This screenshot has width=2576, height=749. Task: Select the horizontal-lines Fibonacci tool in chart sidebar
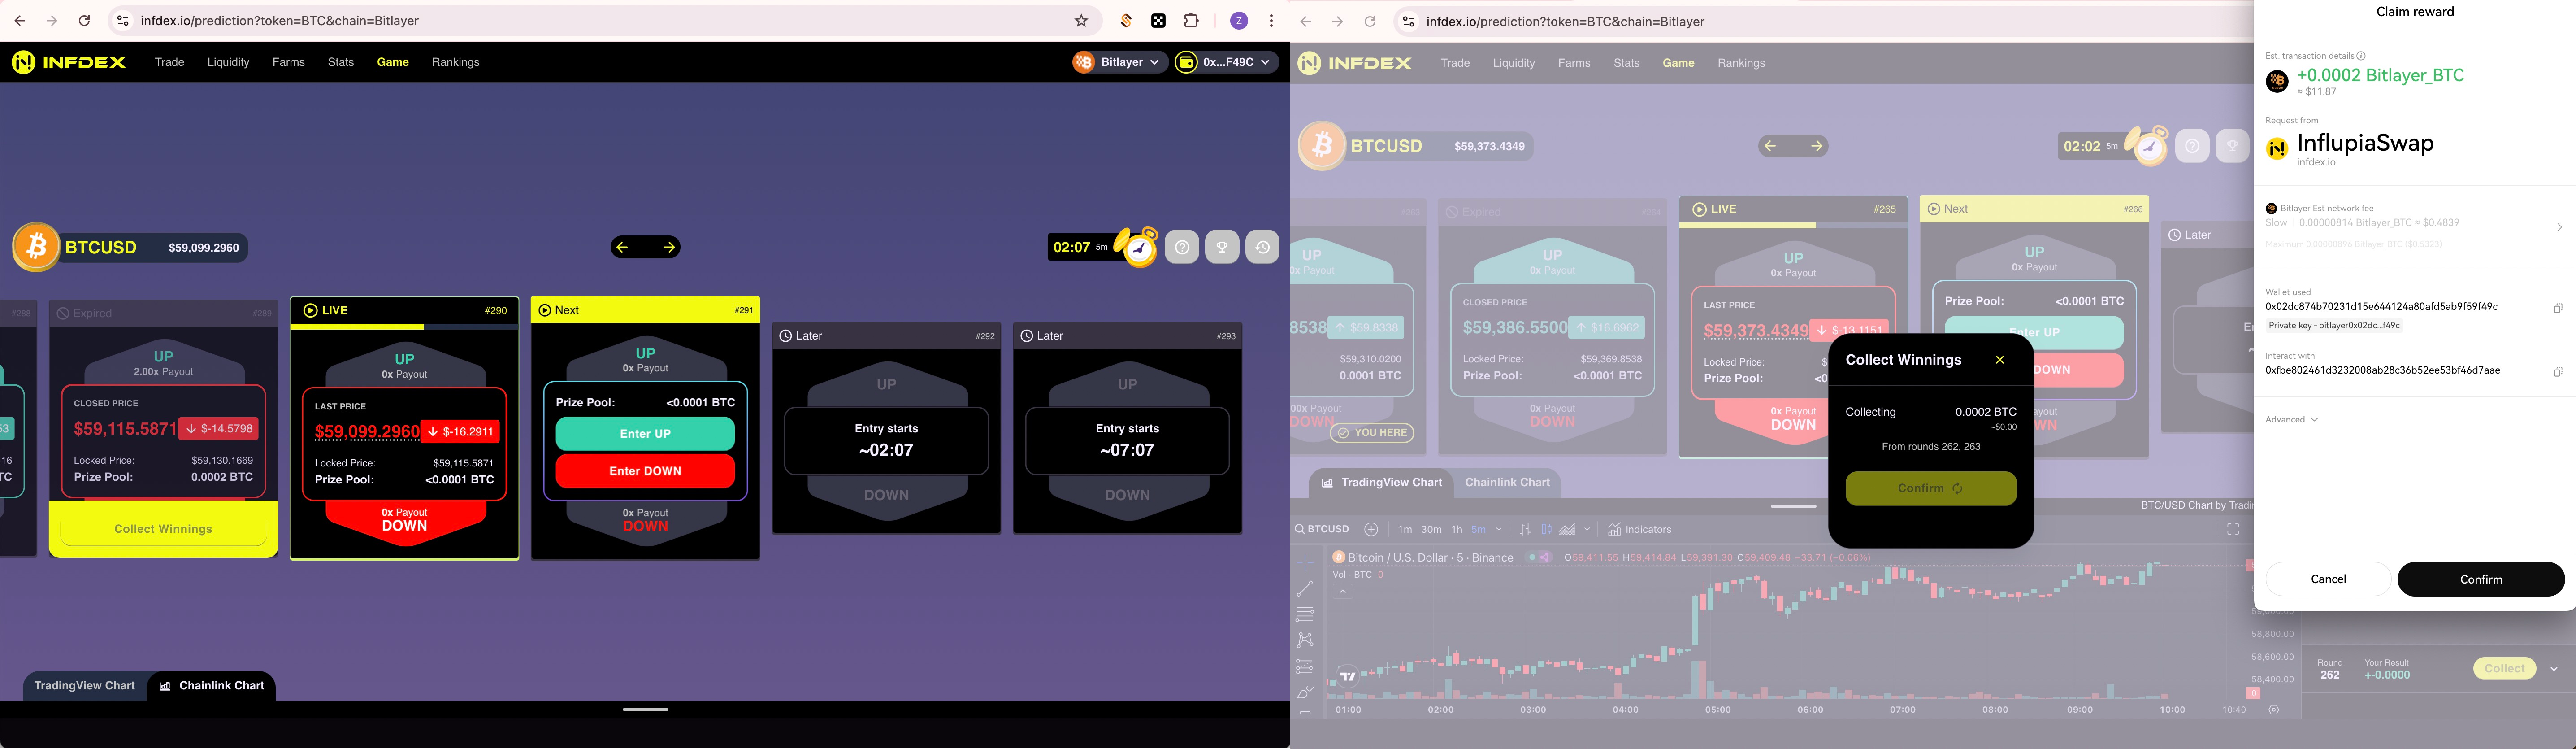click(1305, 614)
